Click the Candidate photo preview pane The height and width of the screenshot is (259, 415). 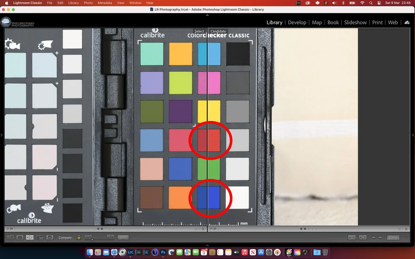[309, 127]
